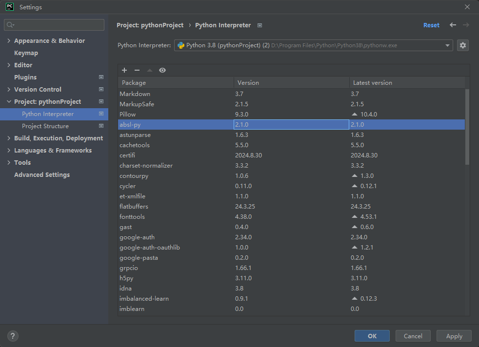Close the Settings dialog
The image size is (479, 347).
[x=467, y=7]
